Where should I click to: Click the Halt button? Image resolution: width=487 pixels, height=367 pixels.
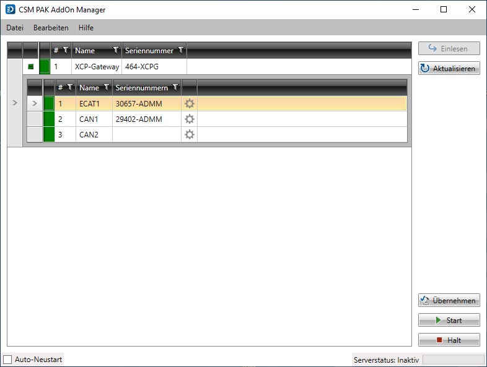[x=449, y=340]
